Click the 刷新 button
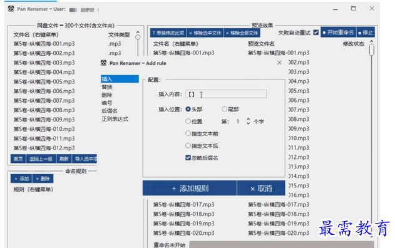This screenshot has height=248, width=395. (x=64, y=159)
